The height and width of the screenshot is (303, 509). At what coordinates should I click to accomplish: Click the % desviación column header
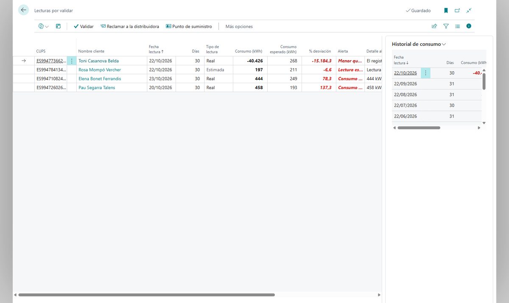320,51
